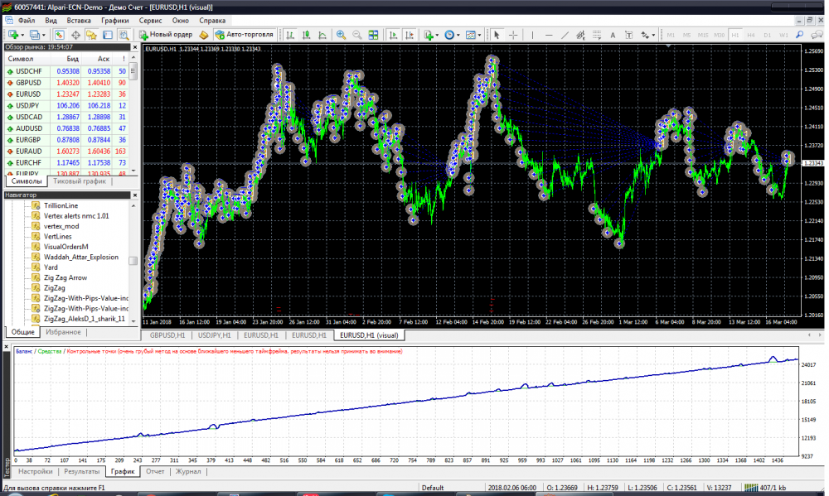Toggle the Авто-торговля button

244,34
